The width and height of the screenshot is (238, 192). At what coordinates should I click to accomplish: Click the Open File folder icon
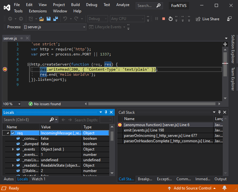click(41, 19)
